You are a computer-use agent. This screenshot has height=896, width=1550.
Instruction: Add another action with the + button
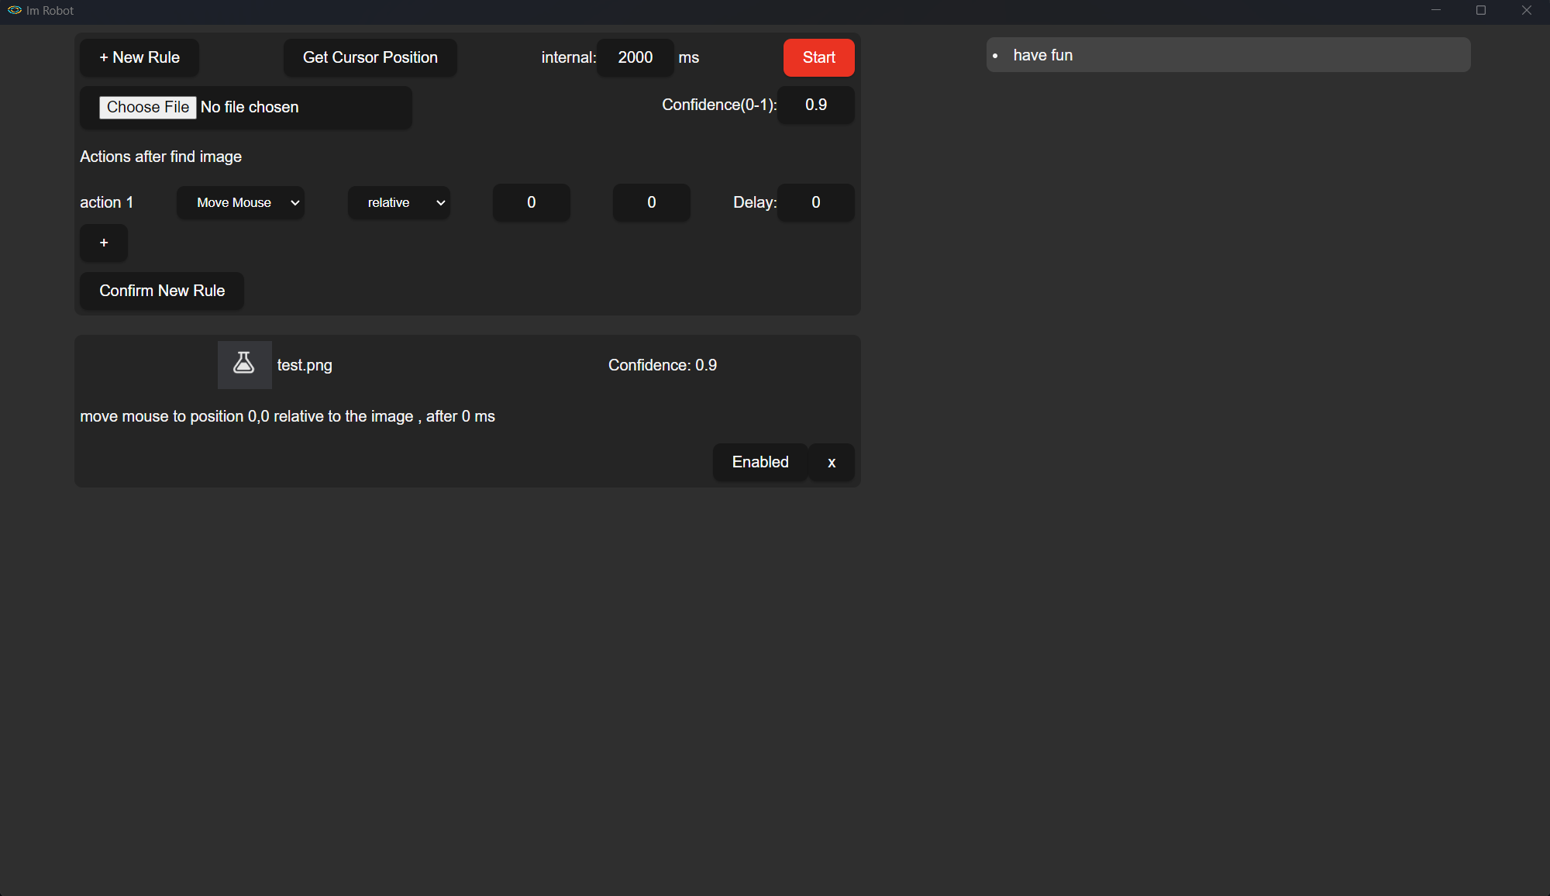[x=104, y=243]
